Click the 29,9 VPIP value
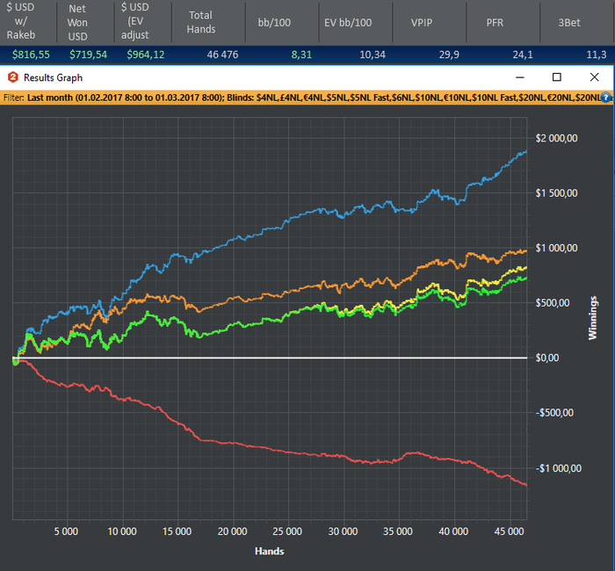Viewport: 615px width, 571px height. point(449,54)
